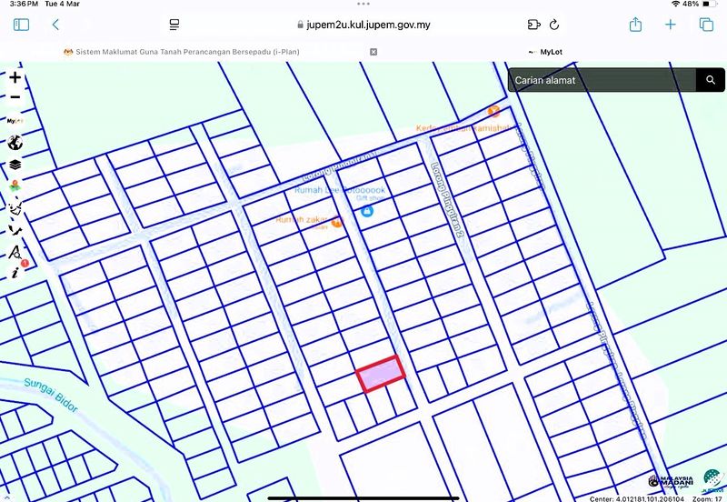
Task: Open the Safari share sheet
Action: 635,25
